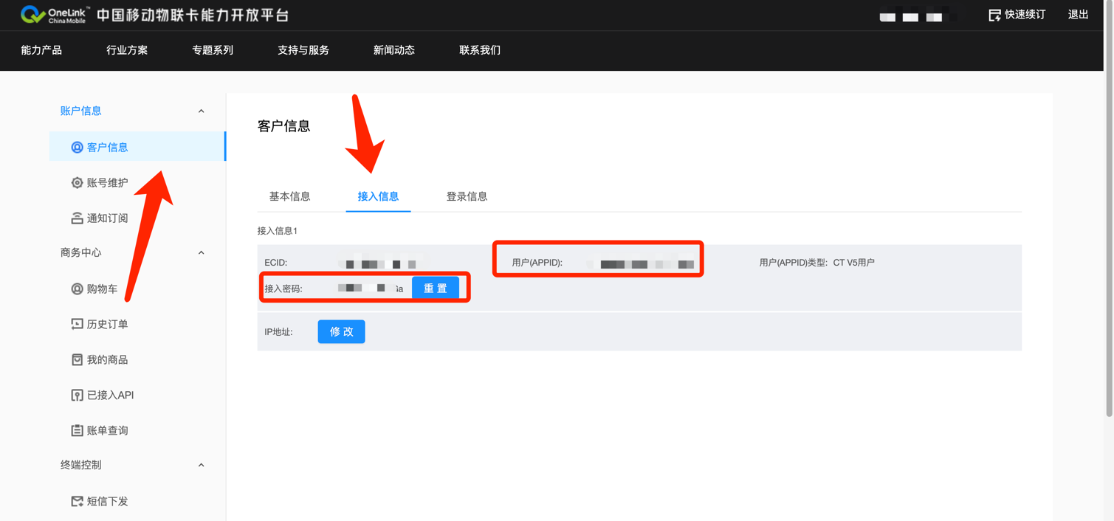Click the 账号维护 gear icon
Viewport: 1114px width, 521px height.
point(77,183)
